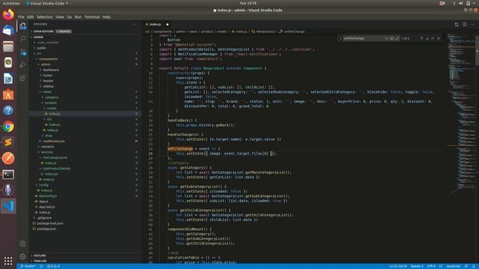This screenshot has width=479, height=269.
Task: Go to next match in find widget
Action: click(x=427, y=38)
